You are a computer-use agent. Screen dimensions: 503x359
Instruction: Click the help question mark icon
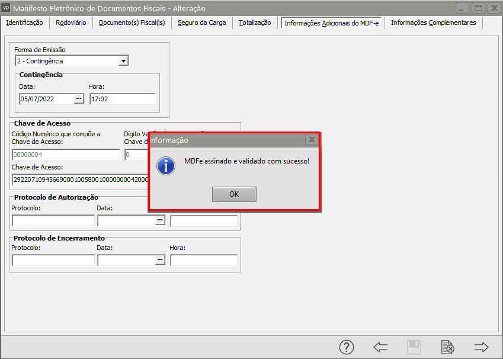[347, 347]
